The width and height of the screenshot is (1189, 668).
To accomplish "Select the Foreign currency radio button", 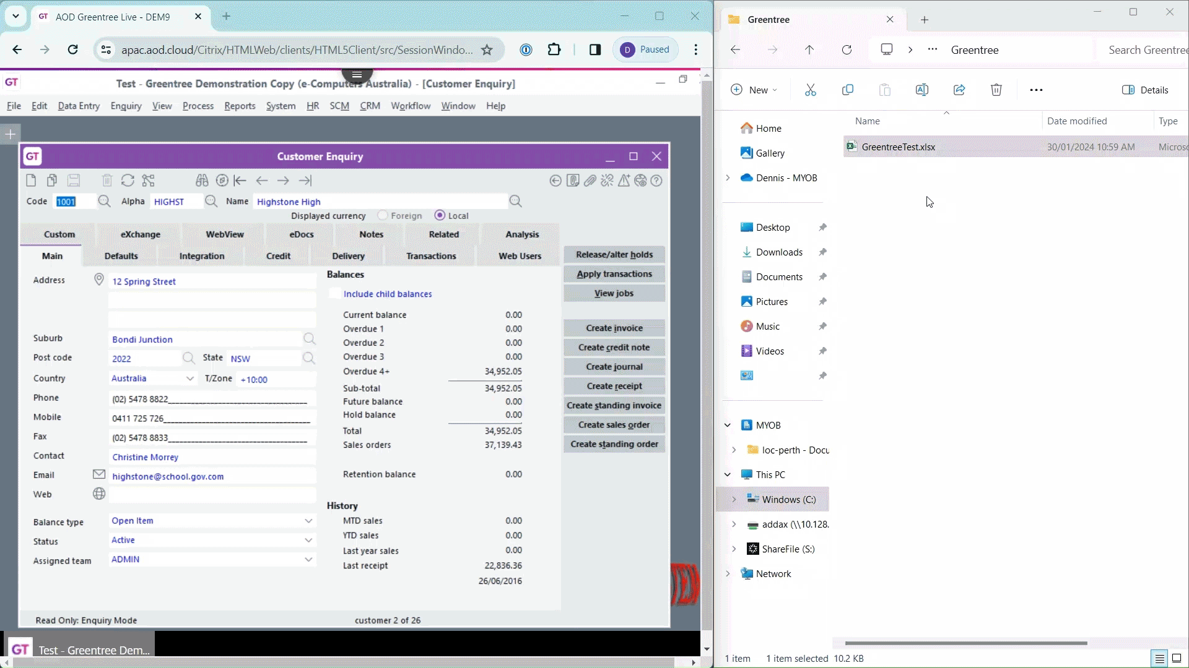I will point(383,215).
